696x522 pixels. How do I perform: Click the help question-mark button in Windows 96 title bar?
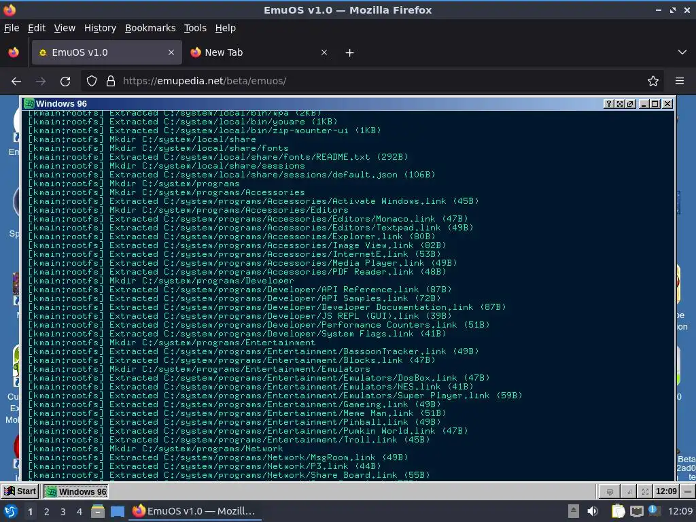609,104
